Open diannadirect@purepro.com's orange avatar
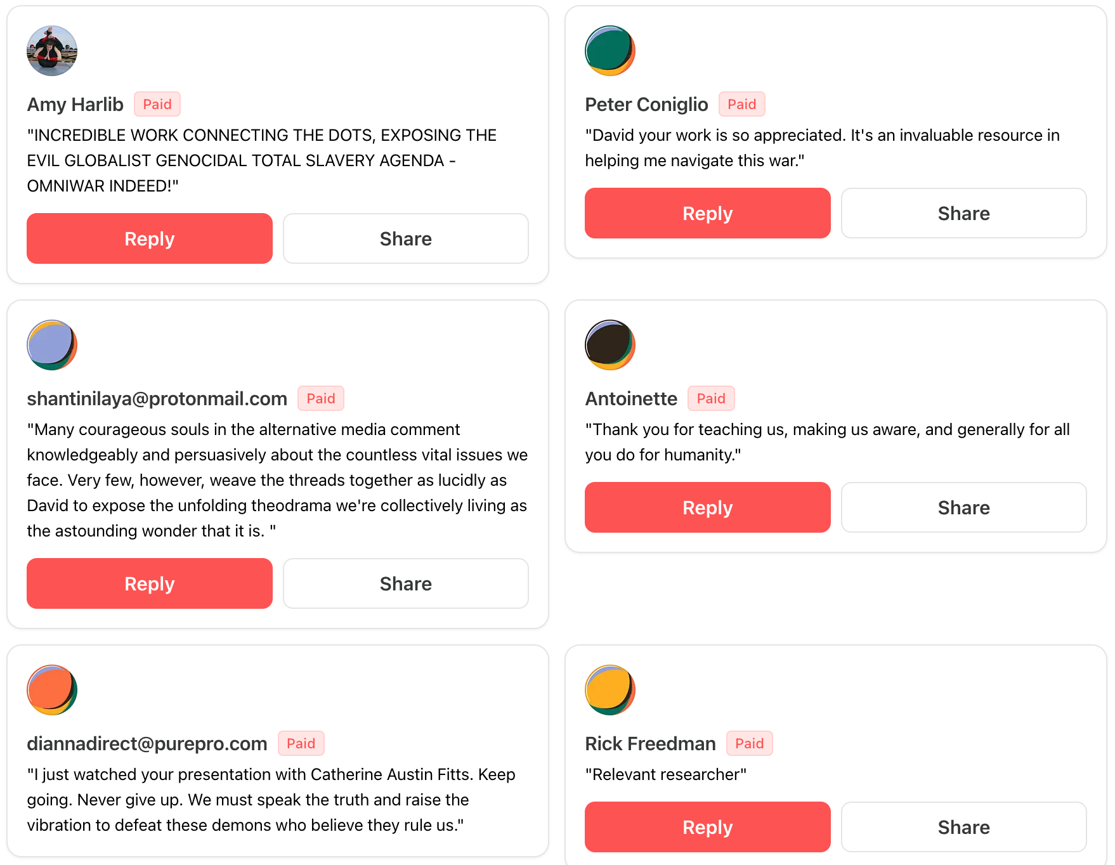 52,690
